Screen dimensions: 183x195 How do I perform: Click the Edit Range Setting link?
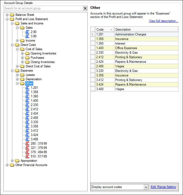click(163, 187)
